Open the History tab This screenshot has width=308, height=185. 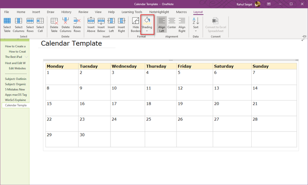(66, 12)
